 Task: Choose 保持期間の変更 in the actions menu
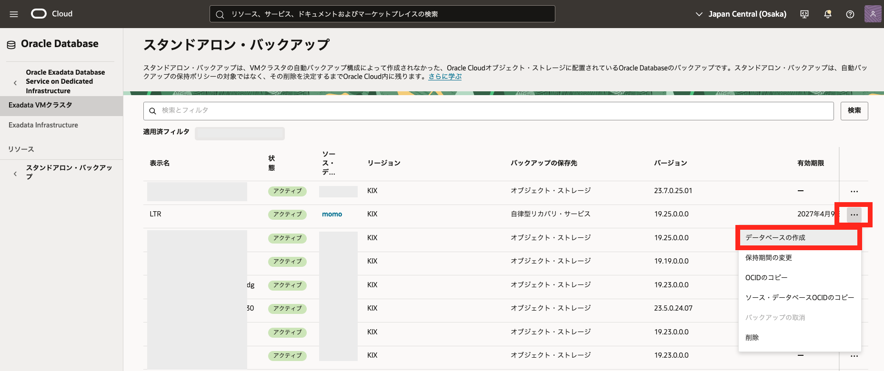click(768, 258)
